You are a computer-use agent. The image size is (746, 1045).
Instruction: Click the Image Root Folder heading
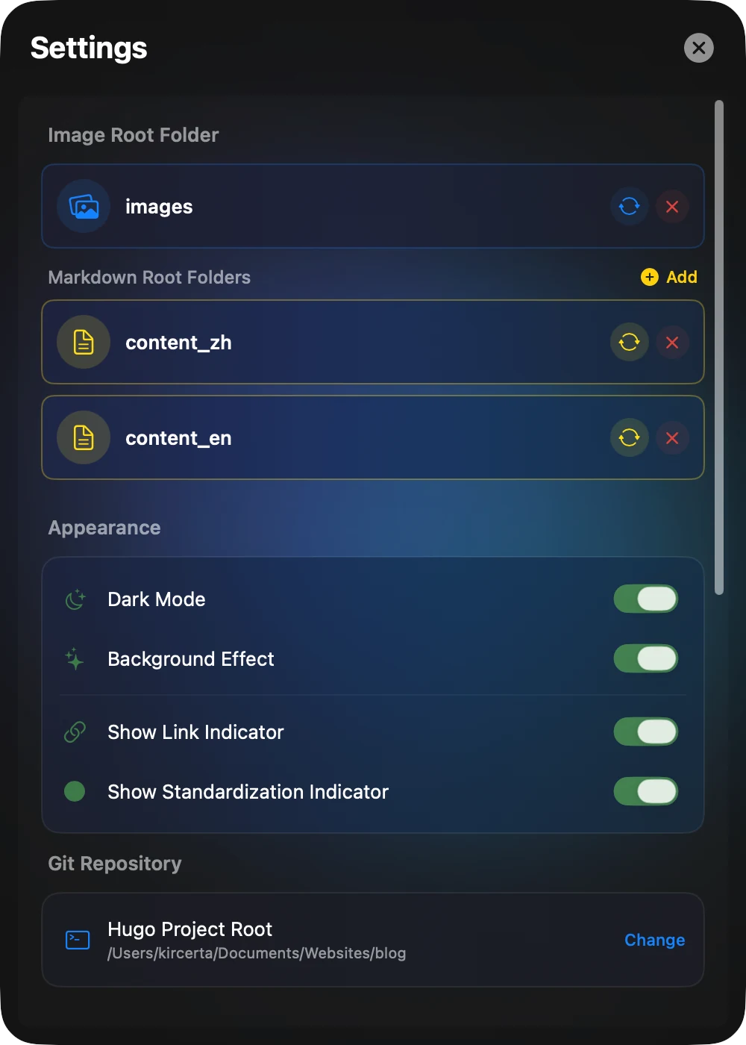[x=134, y=135]
